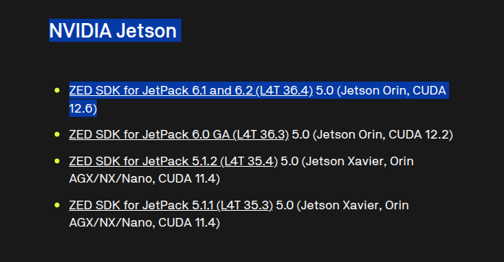Click the highlighted '12.6)' text on the wrapped line
Viewport: 504px width, 262px height.
[83, 109]
